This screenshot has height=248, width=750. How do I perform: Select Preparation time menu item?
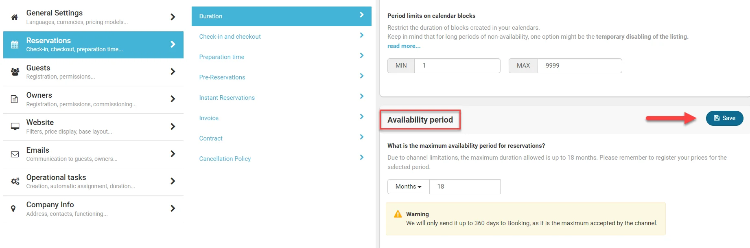click(x=222, y=57)
